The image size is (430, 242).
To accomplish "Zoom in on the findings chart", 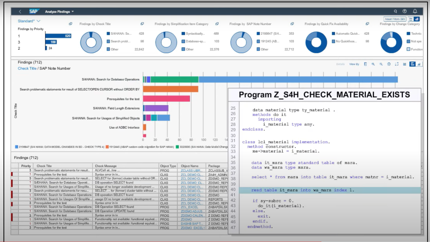I will point(373,64).
